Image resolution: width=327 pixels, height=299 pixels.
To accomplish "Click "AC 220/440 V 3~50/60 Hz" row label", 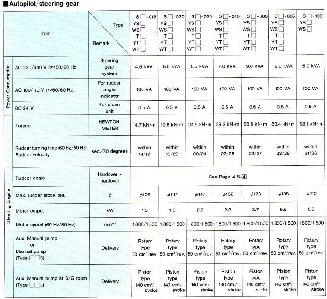I will (x=45, y=67).
